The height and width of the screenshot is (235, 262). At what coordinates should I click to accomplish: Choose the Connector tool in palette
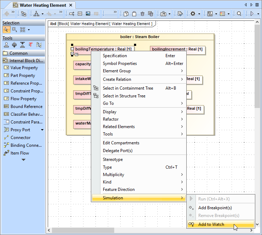[x=20, y=138]
